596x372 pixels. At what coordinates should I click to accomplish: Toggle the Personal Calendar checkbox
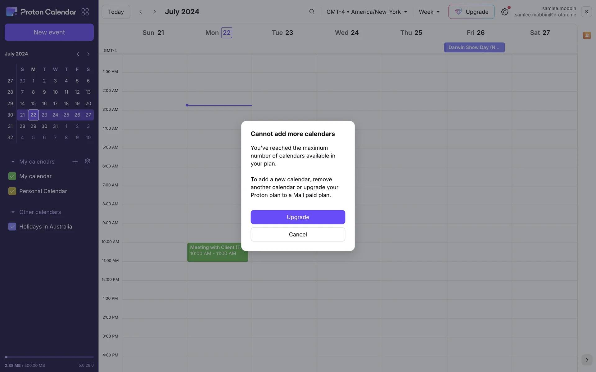coord(12,191)
